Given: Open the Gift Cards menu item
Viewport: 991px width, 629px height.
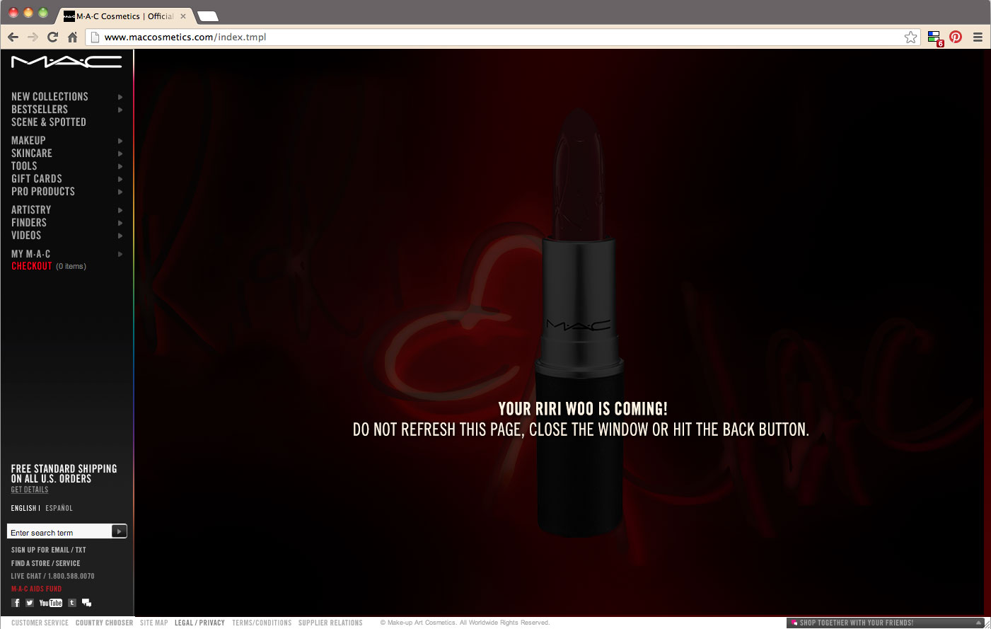Looking at the screenshot, I should [37, 179].
